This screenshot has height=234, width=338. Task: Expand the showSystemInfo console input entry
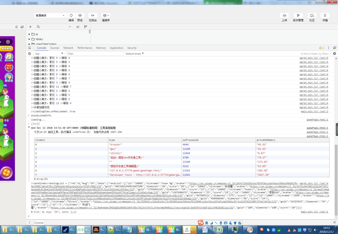29,115
